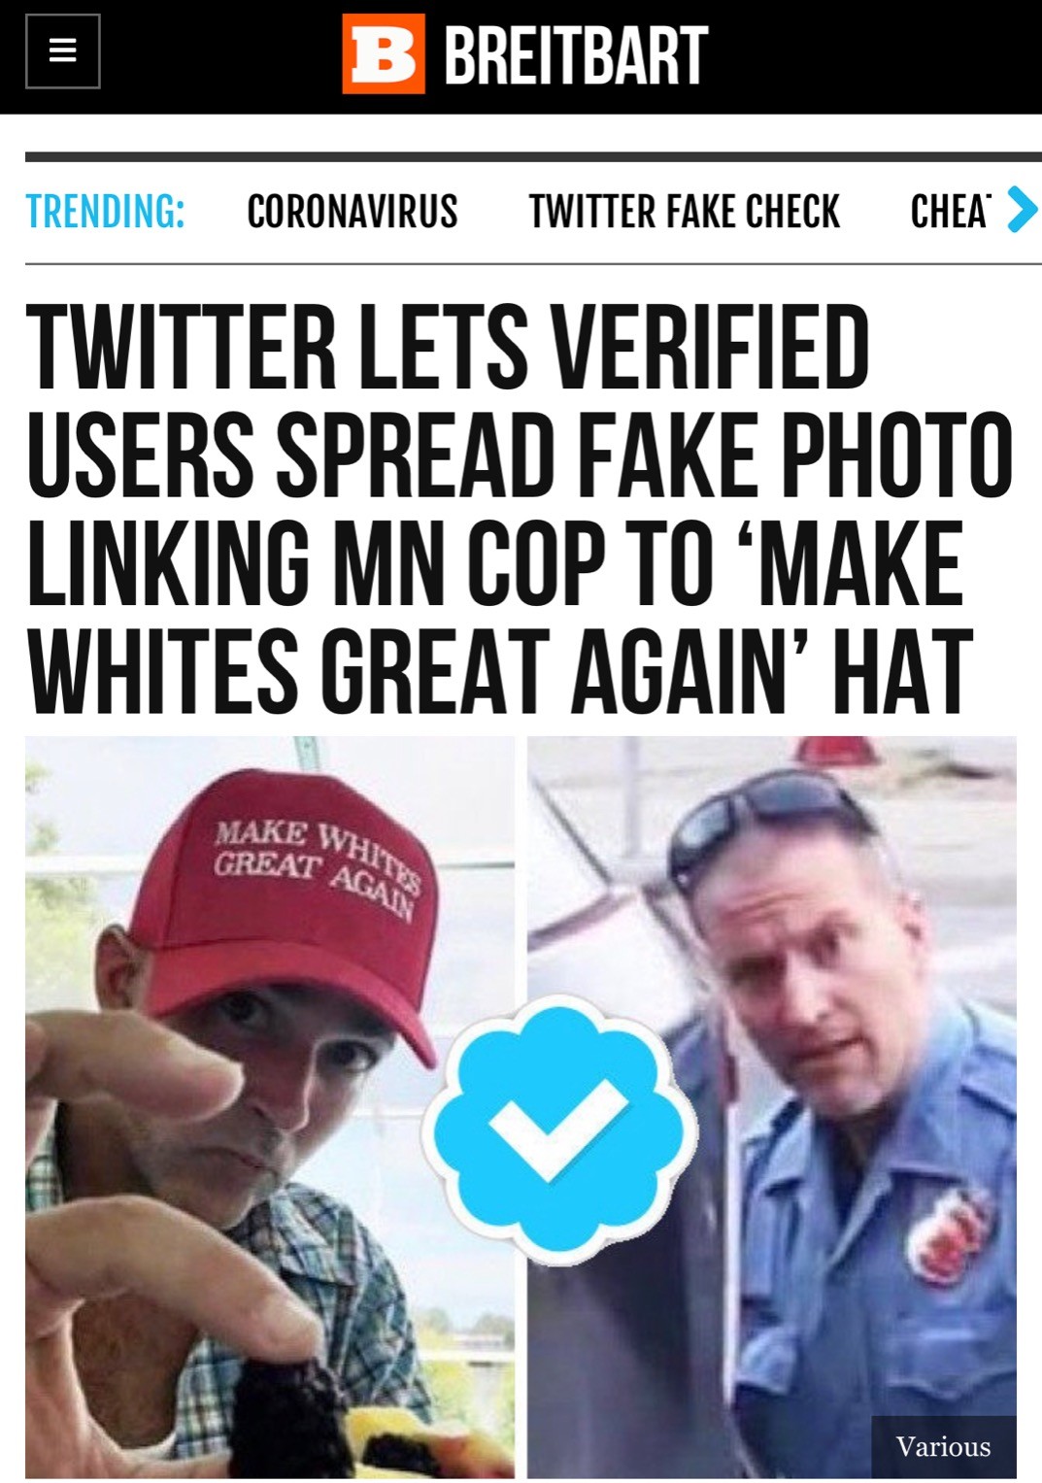The image size is (1042, 1483).
Task: Open the 'Twitter Lets Verified Users' headline article
Action: pyautogui.click(x=519, y=508)
